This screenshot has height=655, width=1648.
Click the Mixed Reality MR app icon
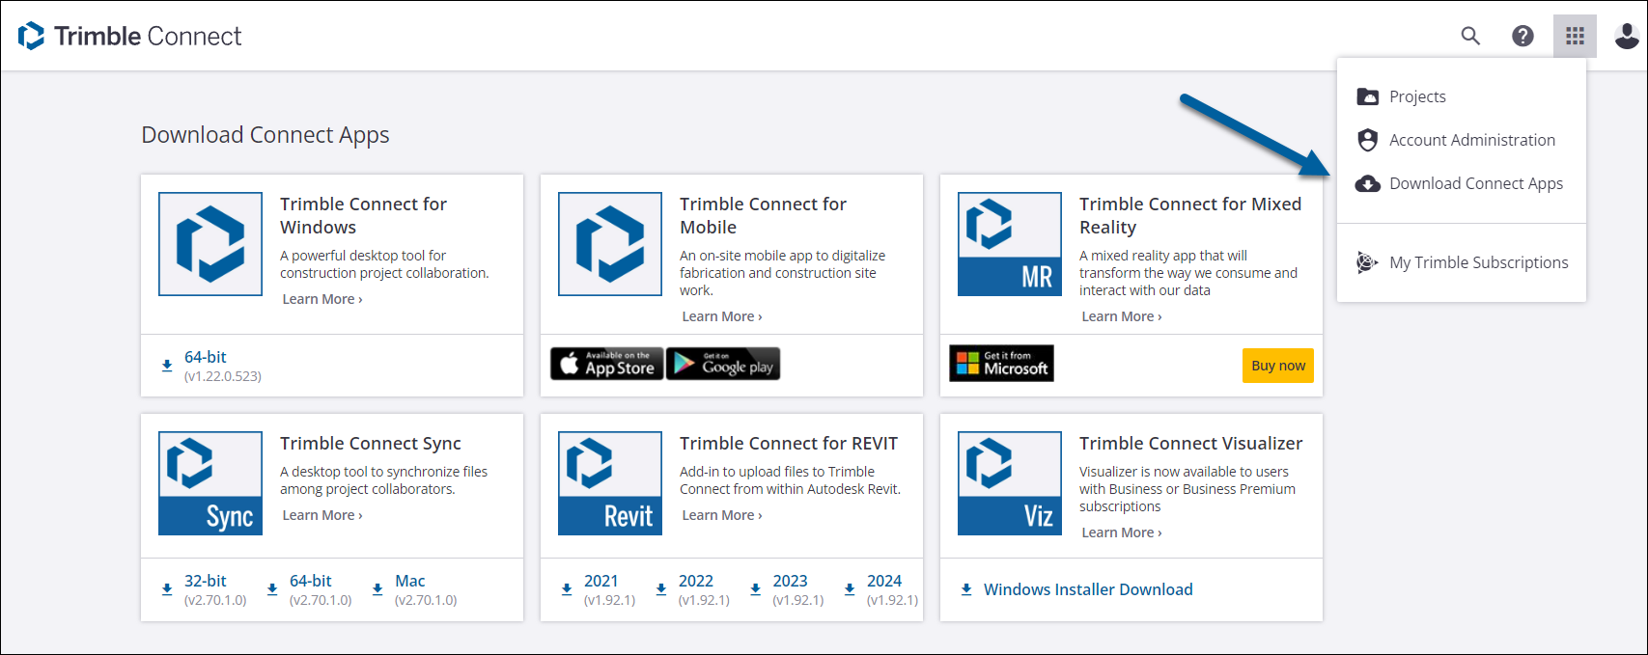tap(1010, 244)
